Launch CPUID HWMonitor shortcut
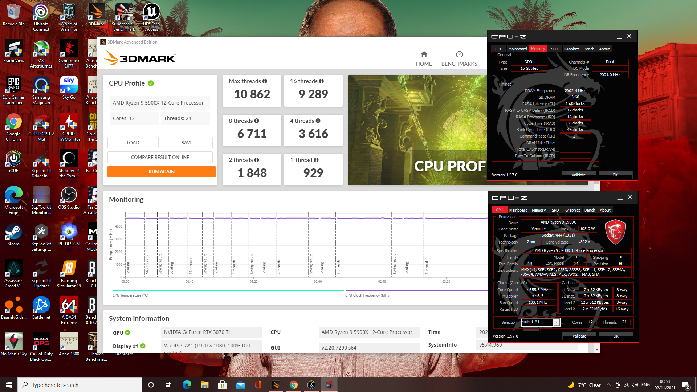Screen dimensions: 697x392 pos(69,127)
